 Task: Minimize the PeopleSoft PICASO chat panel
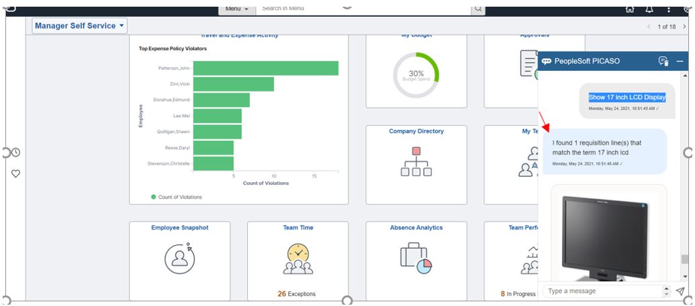pyautogui.click(x=680, y=62)
